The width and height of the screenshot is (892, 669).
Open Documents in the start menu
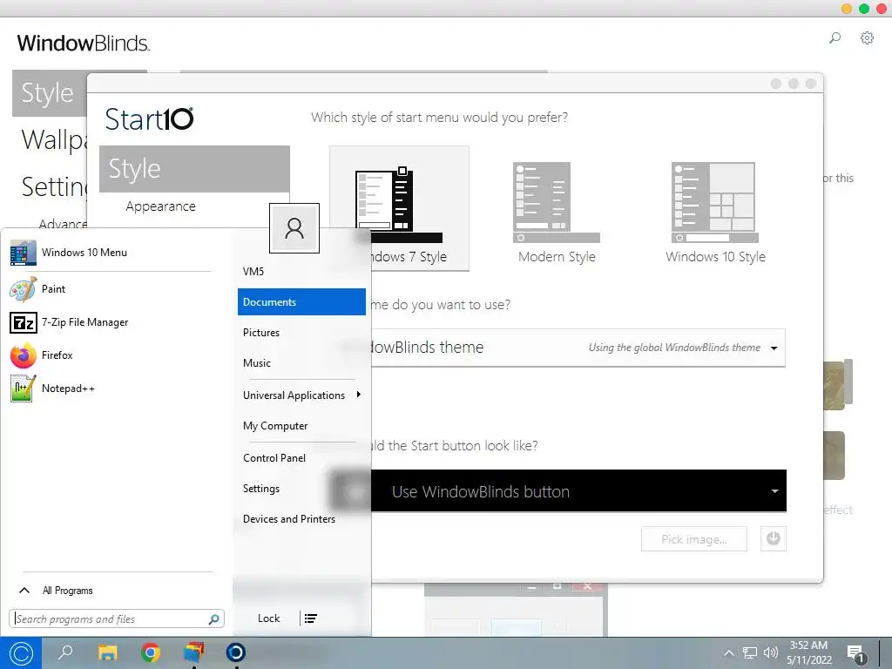click(x=301, y=302)
